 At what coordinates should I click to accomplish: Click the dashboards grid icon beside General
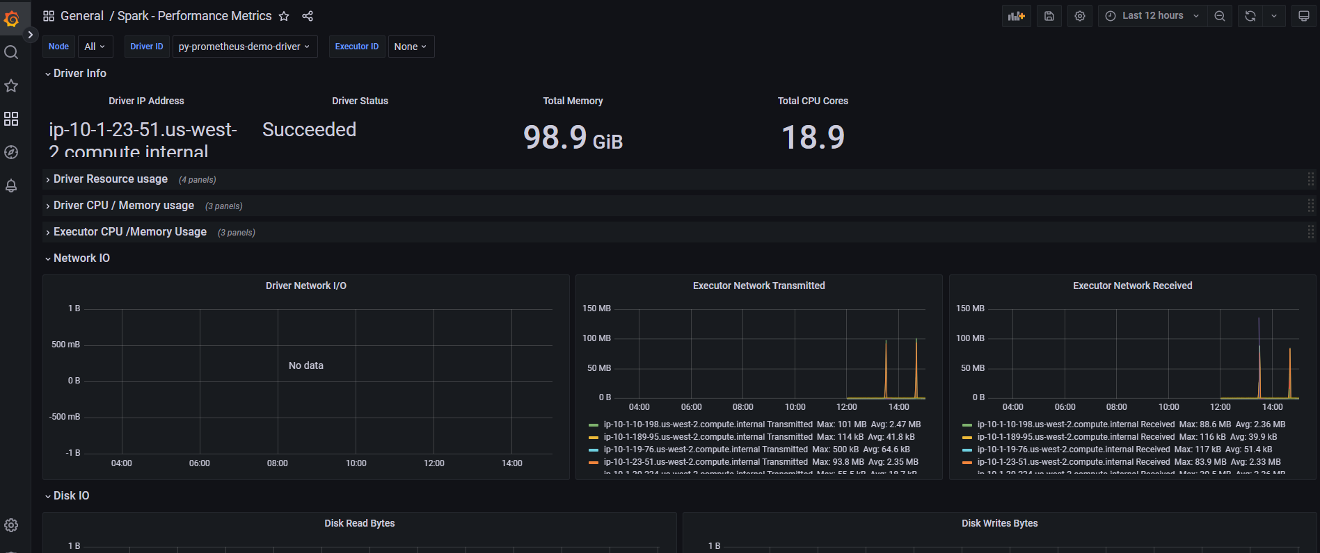pos(49,16)
